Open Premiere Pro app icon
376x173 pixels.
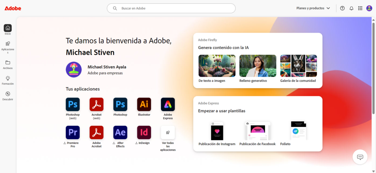(73, 133)
